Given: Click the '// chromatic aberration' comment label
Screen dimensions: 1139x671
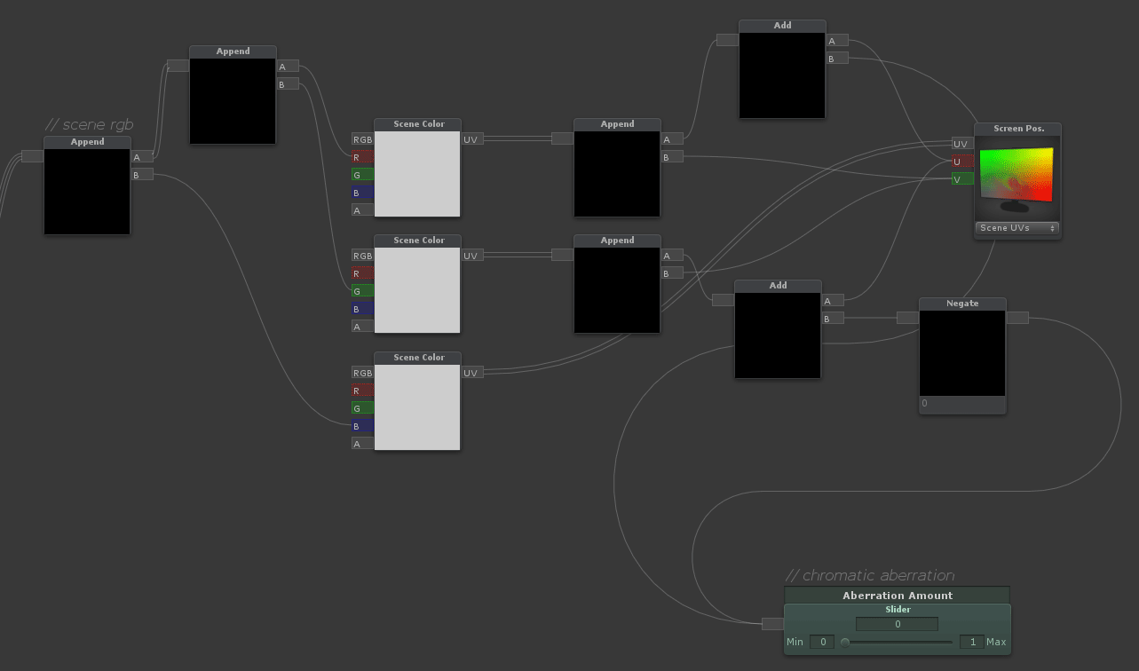Looking at the screenshot, I should [x=870, y=575].
